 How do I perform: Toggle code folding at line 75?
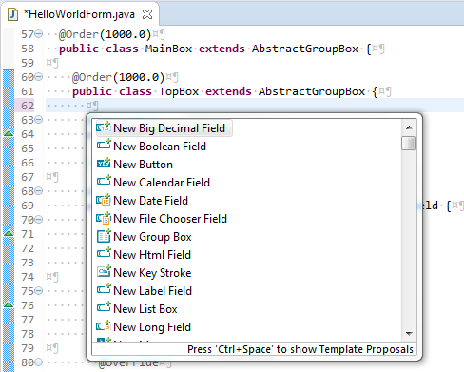[x=38, y=291]
